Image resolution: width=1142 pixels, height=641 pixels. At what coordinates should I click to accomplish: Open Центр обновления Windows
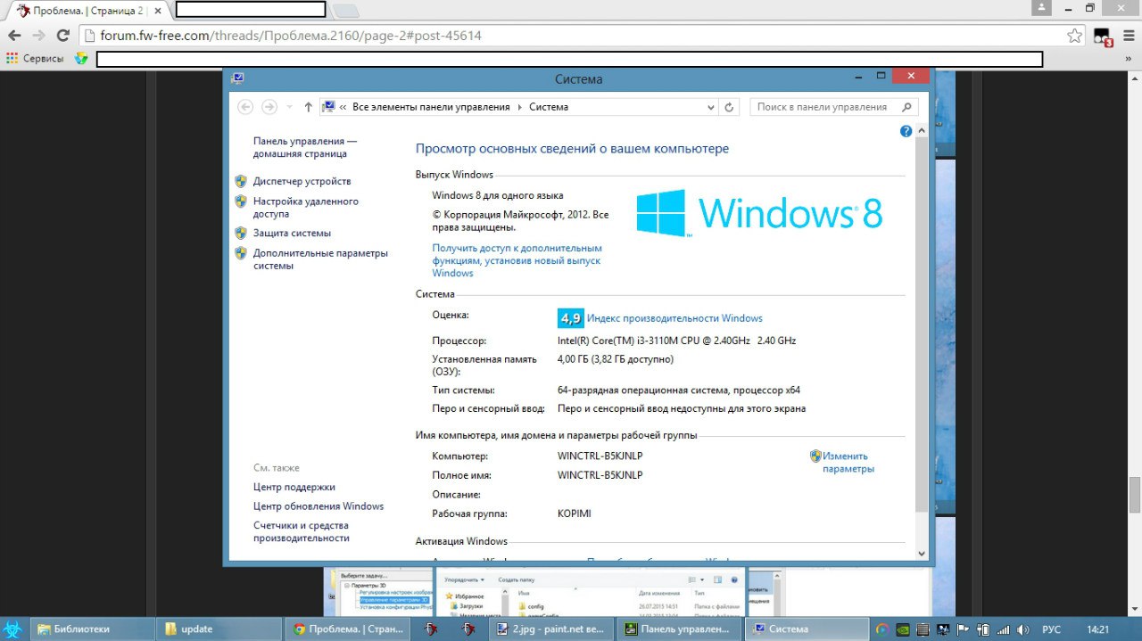coord(319,506)
